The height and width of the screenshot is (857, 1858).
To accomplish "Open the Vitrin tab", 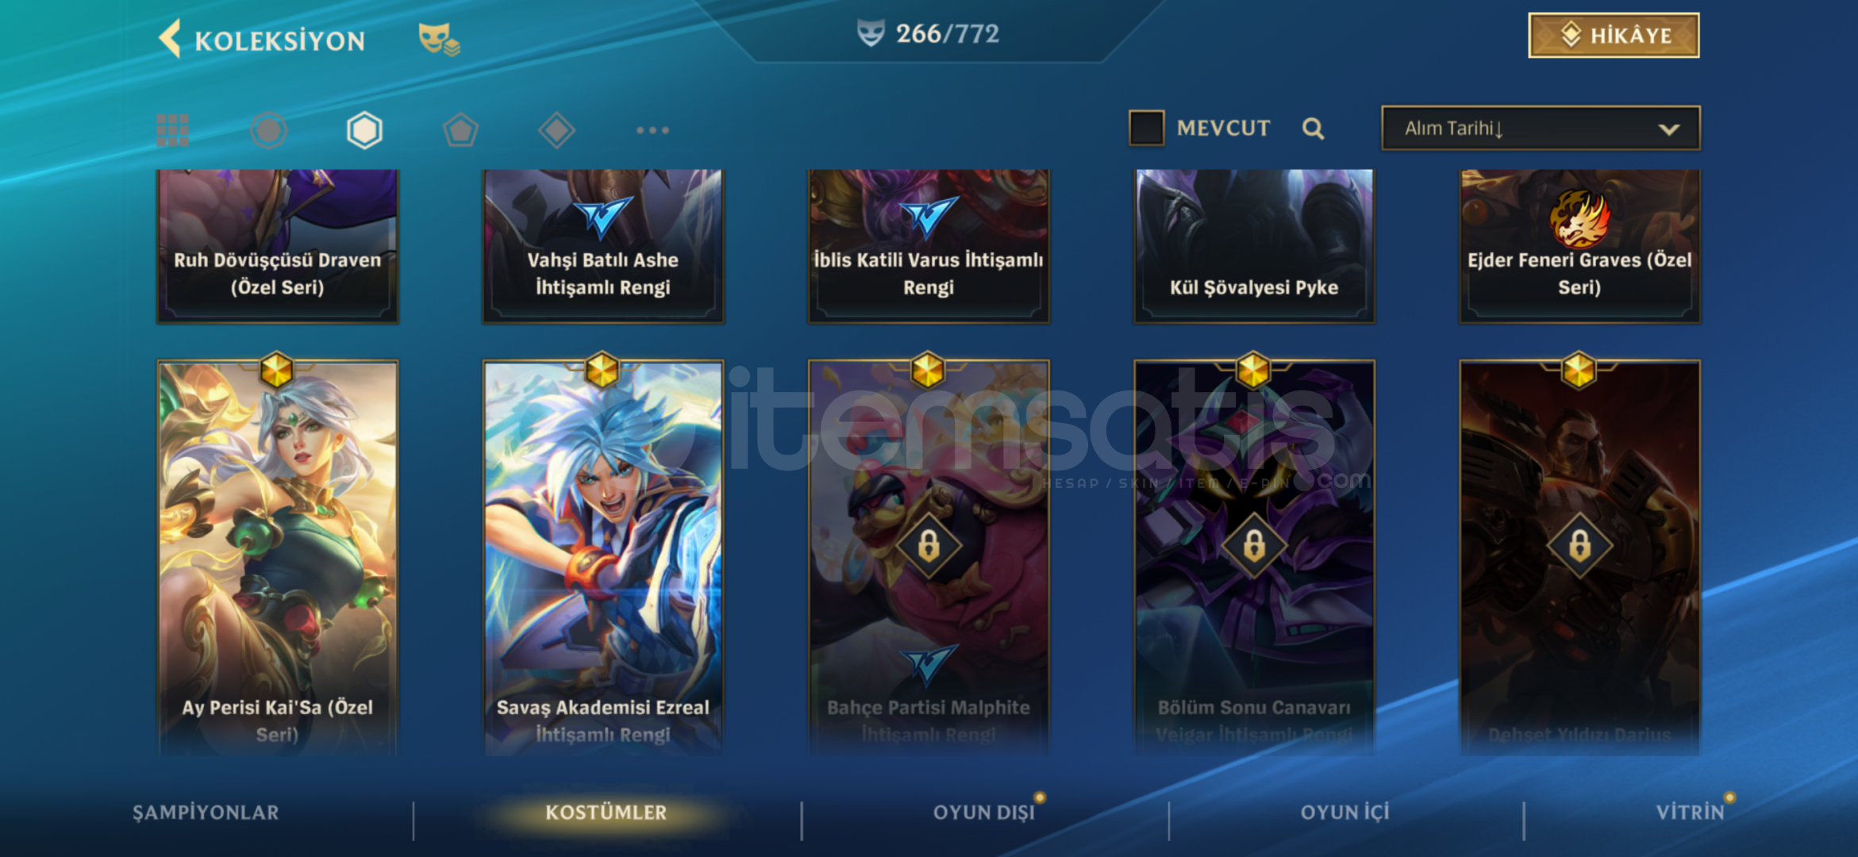I will coord(1690,813).
